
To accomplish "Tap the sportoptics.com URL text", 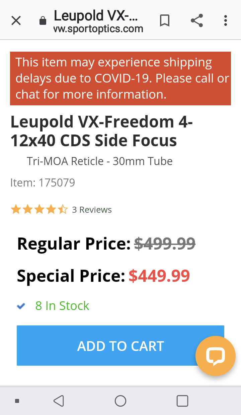I will point(98,29).
